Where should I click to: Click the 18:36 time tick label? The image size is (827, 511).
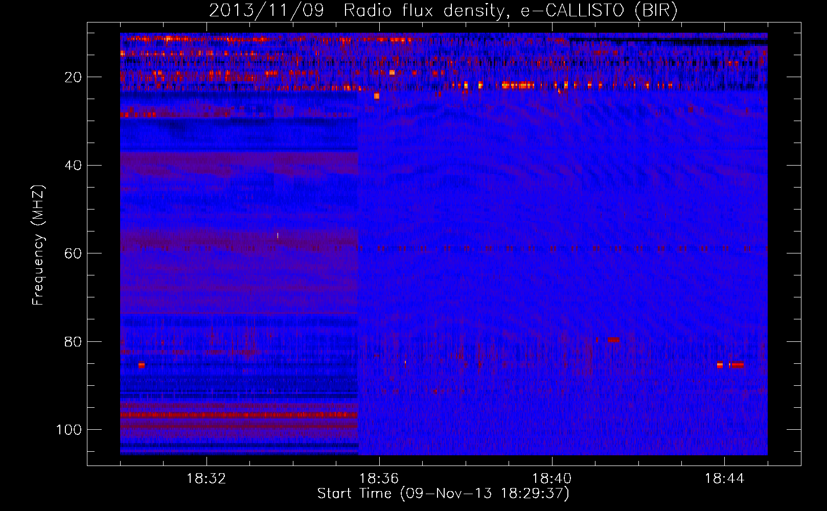(379, 479)
